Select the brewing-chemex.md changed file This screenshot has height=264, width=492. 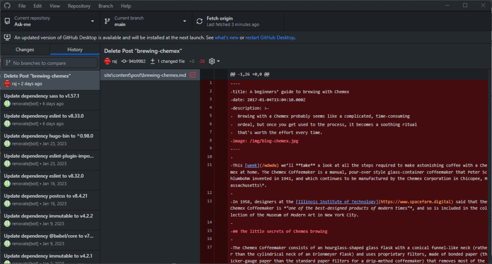coord(144,75)
